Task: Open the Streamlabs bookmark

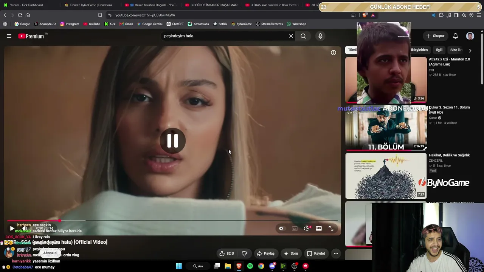Action: (199, 24)
